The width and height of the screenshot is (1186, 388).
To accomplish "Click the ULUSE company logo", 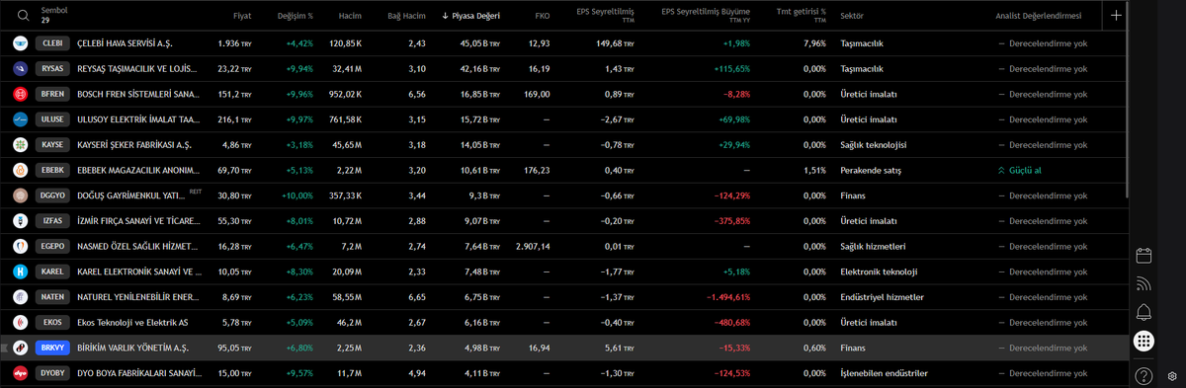I will (21, 119).
